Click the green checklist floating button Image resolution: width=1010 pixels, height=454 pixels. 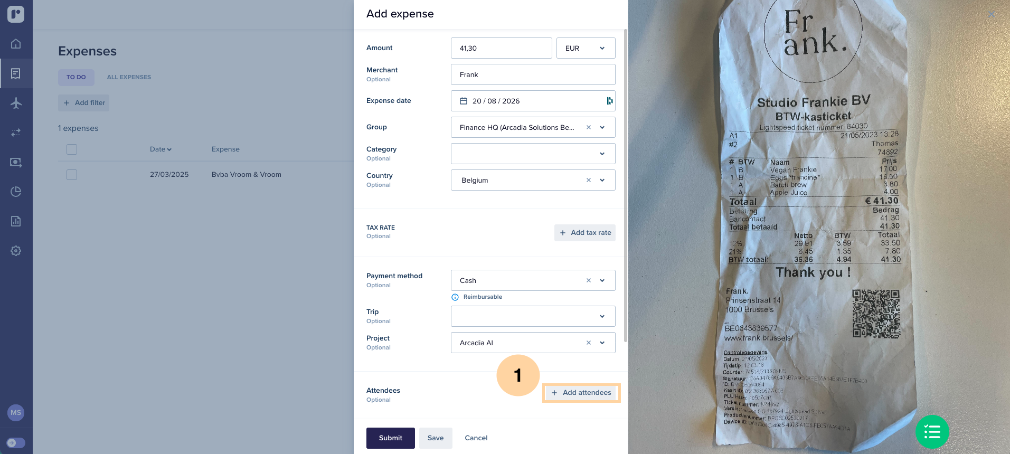932,432
